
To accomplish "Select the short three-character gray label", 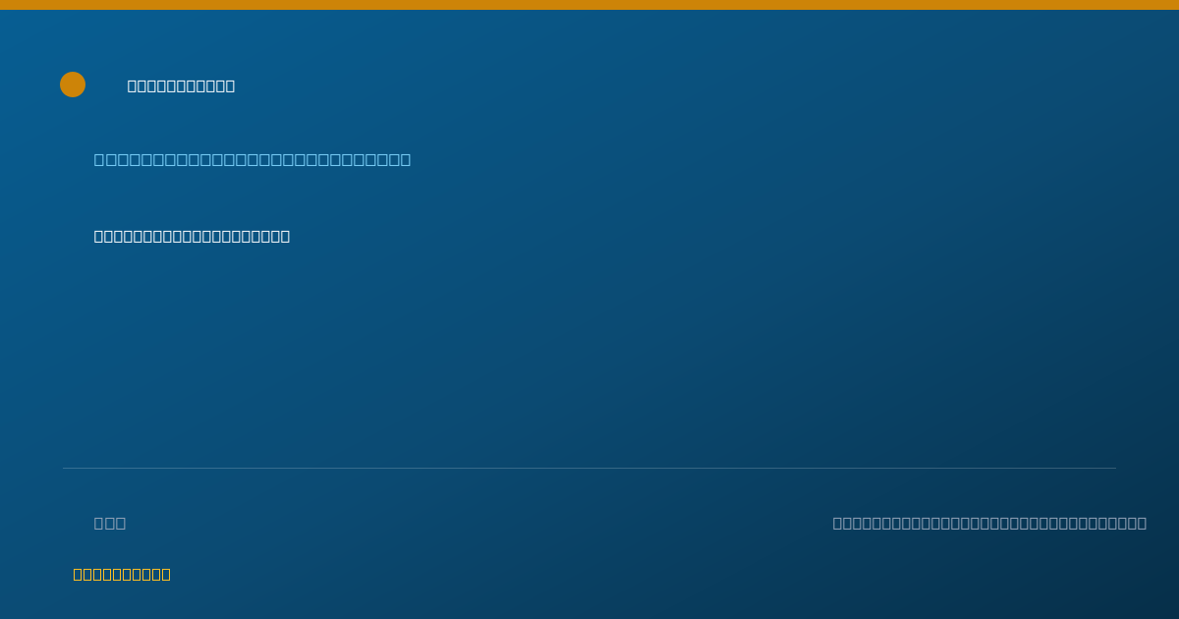I will 110,523.
